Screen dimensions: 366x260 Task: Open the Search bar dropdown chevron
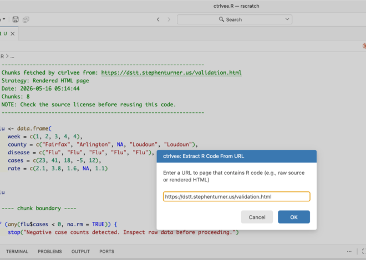pyautogui.click(x=287, y=19)
